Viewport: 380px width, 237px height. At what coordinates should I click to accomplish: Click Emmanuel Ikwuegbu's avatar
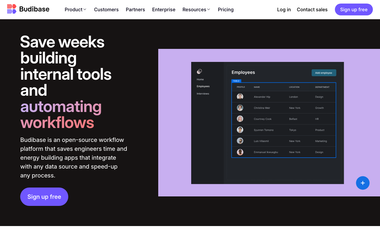tap(240, 152)
